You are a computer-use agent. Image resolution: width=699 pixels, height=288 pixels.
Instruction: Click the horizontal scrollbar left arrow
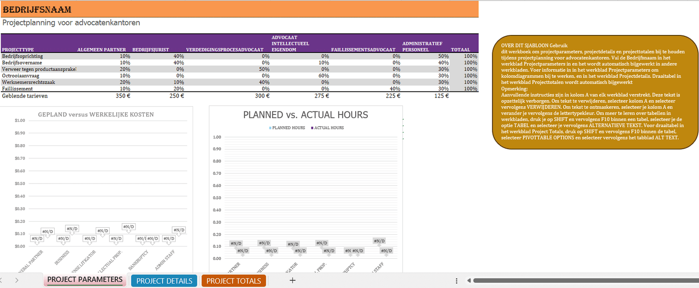pos(469,281)
